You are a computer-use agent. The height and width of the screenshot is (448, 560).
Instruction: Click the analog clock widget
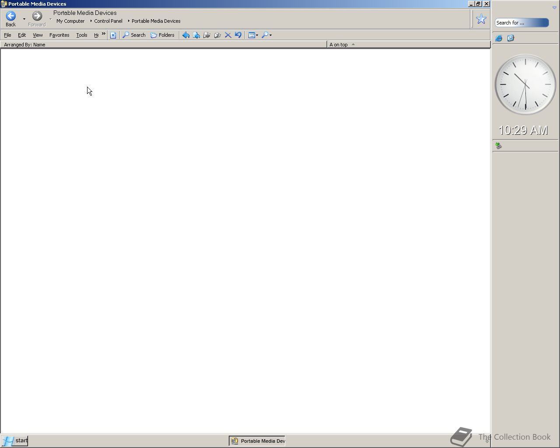point(525,84)
